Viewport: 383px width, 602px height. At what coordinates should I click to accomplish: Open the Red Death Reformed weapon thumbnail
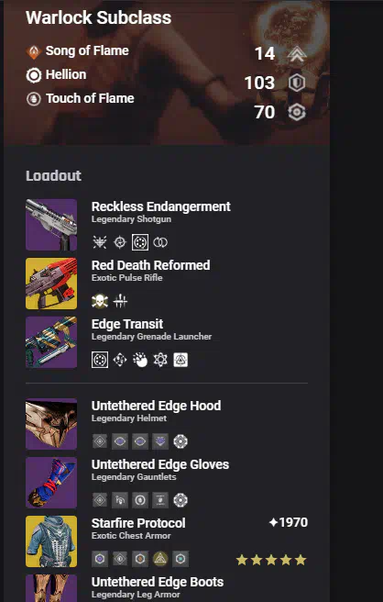51,284
